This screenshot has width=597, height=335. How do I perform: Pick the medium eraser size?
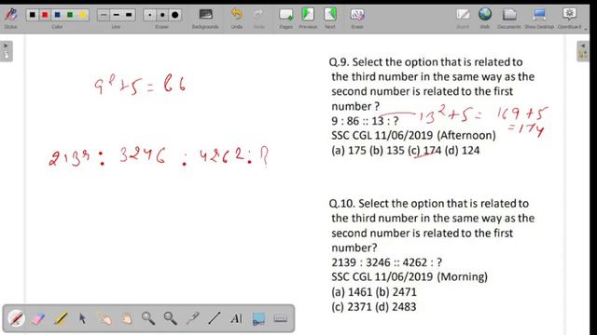coord(162,15)
